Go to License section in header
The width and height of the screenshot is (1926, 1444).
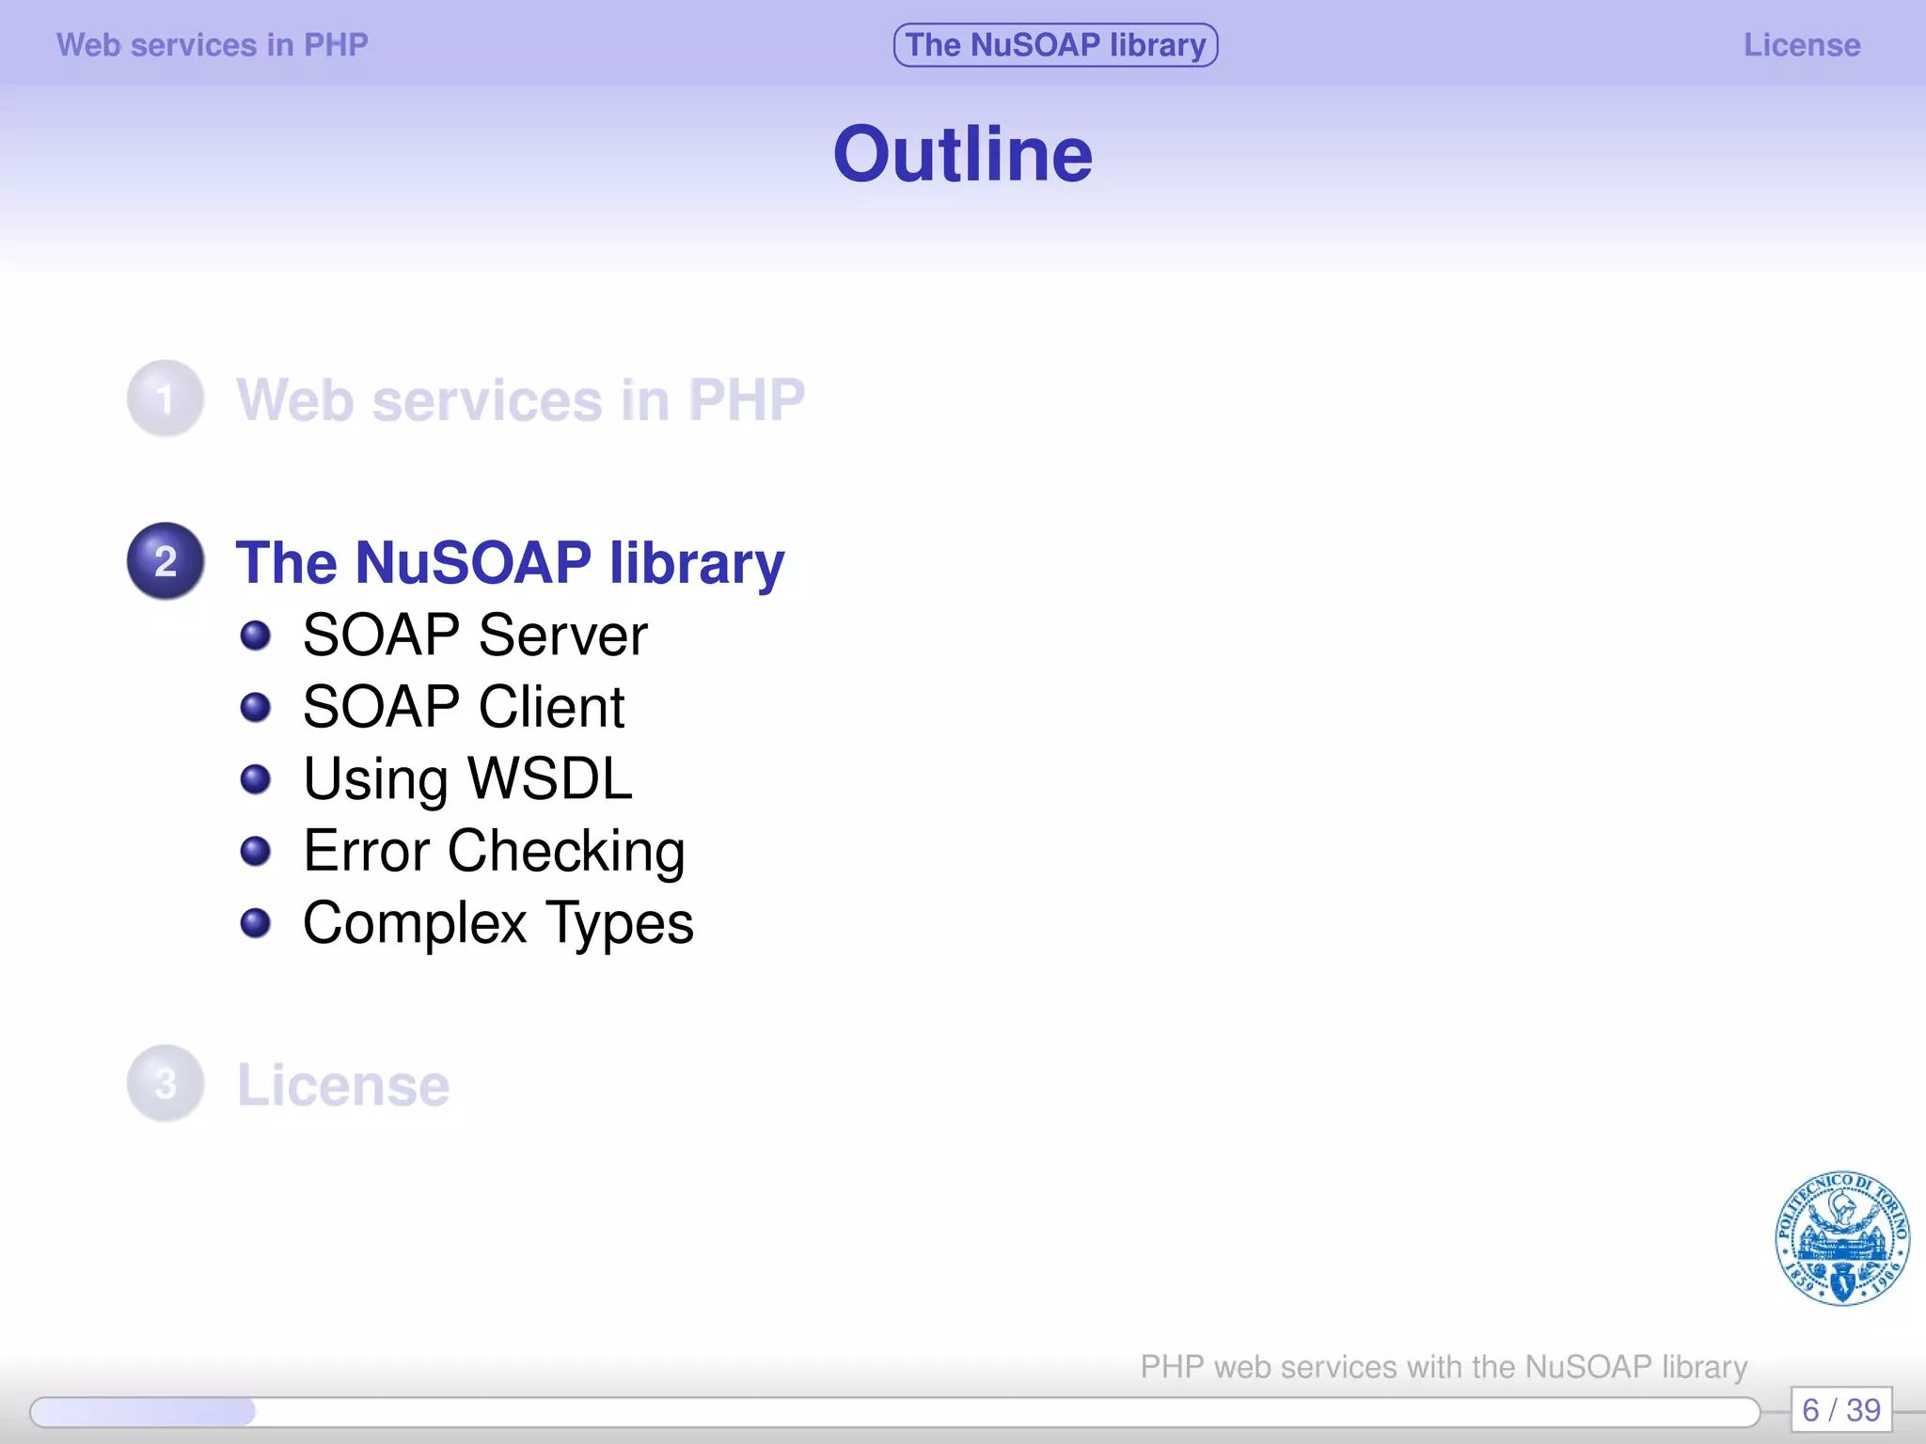pyautogui.click(x=1802, y=45)
